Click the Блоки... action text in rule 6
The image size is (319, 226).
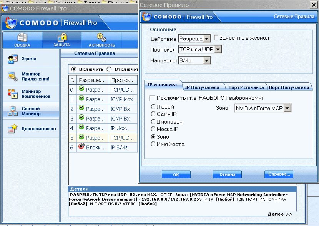(96, 147)
